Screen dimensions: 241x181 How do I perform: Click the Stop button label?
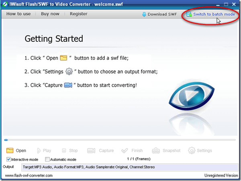[x=74, y=150]
